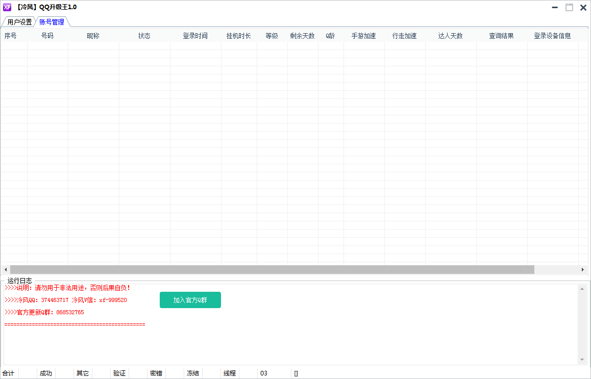Click the horizontal scrollbar thumb of the table
591x379 pixels.
point(272,269)
